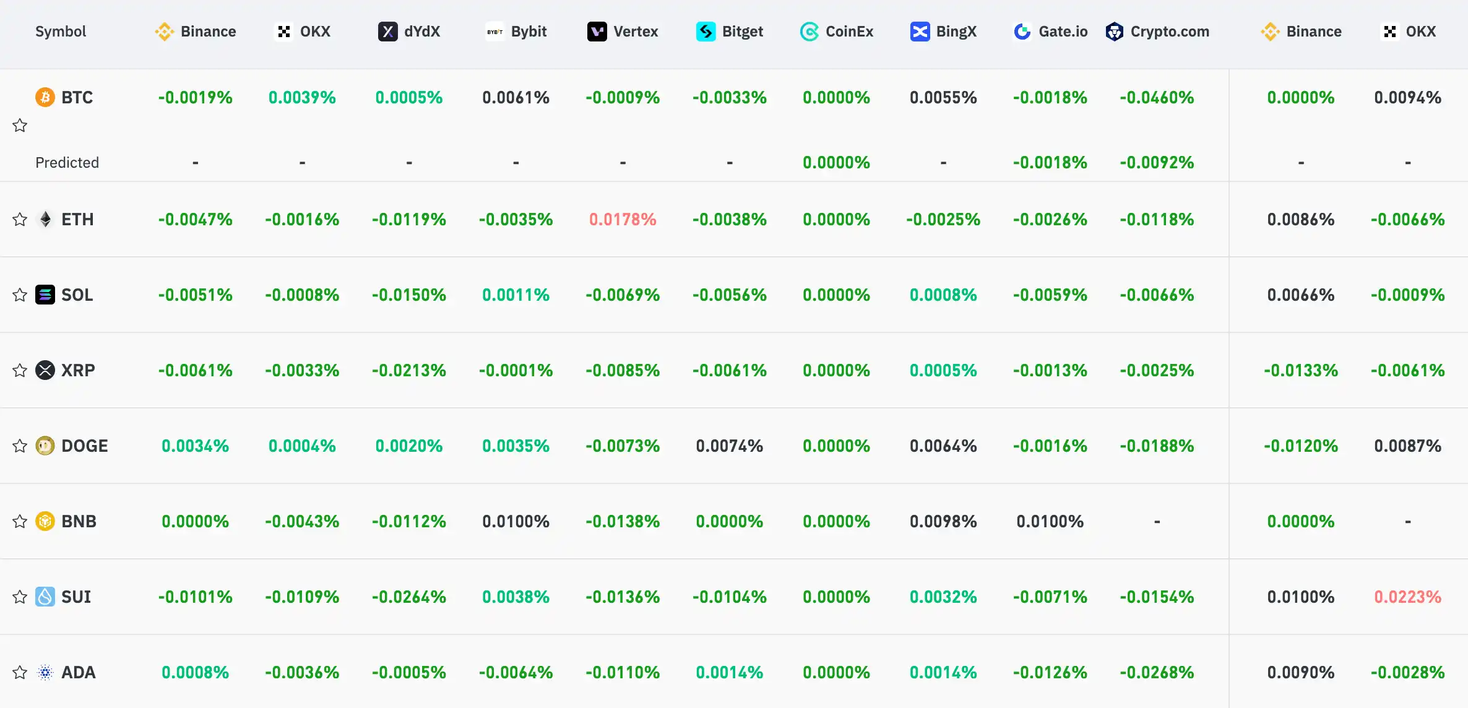Click the Symbol column header

pos(61,32)
